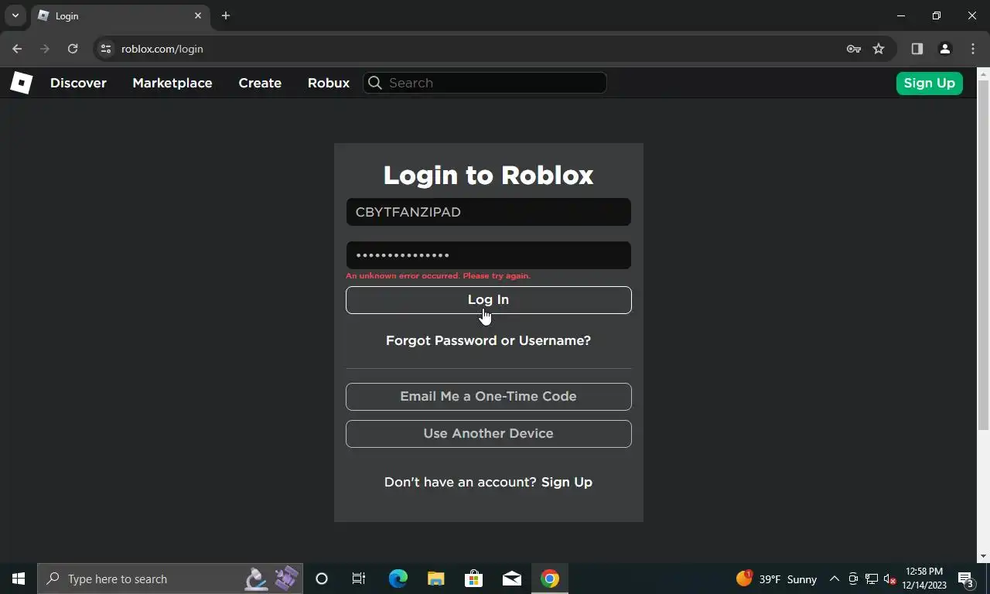The image size is (990, 594).
Task: Launch Microsoft Edge from taskbar
Action: (x=398, y=579)
